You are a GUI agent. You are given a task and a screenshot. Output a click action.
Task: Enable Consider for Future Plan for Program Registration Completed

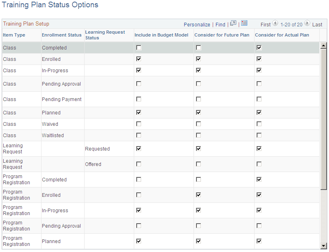[198, 179]
